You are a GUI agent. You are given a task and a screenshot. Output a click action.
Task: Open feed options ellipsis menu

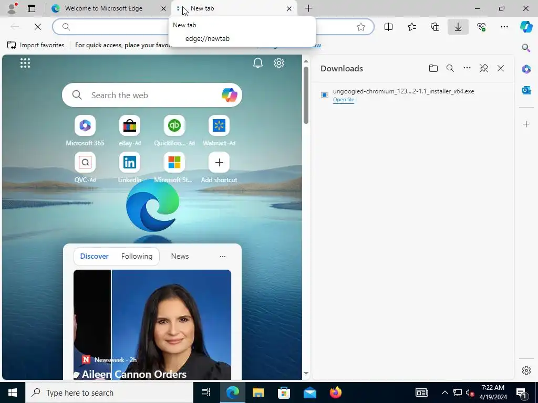pos(223,256)
